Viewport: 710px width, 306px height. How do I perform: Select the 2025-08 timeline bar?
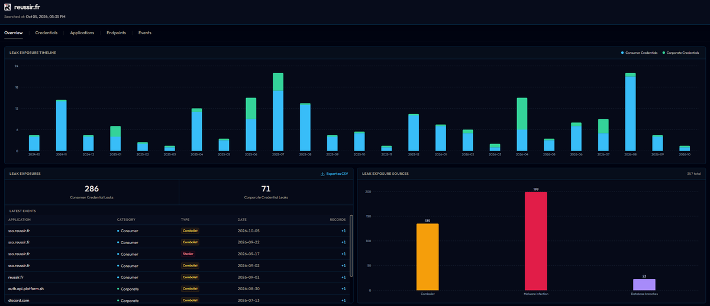[x=305, y=127]
